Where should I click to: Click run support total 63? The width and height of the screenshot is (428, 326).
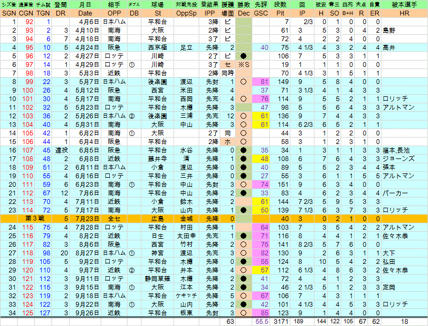230,322
